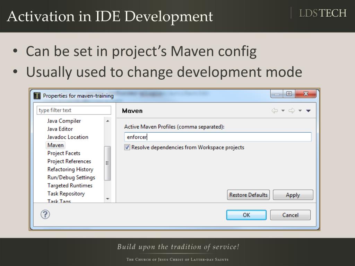Select Javadoc Location in the tree

68,137
